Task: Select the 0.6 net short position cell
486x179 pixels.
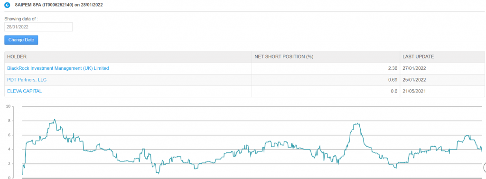Action: 326,91
